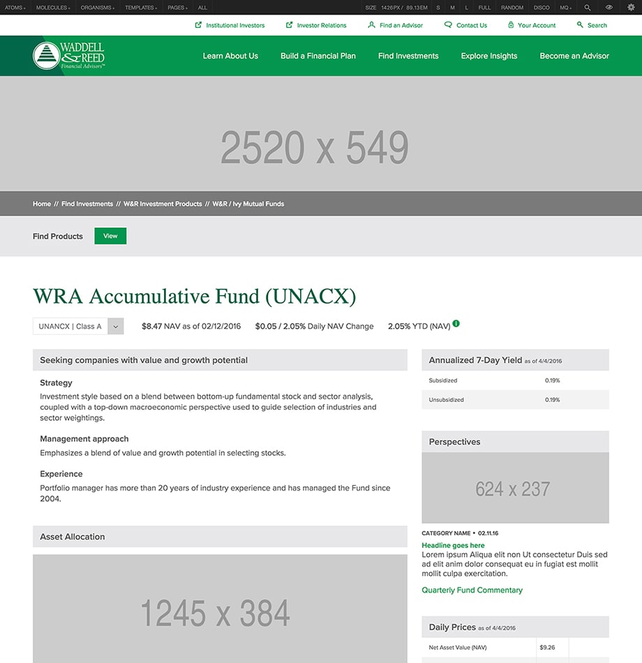Click the Institutional Investors external link icon

tap(198, 25)
